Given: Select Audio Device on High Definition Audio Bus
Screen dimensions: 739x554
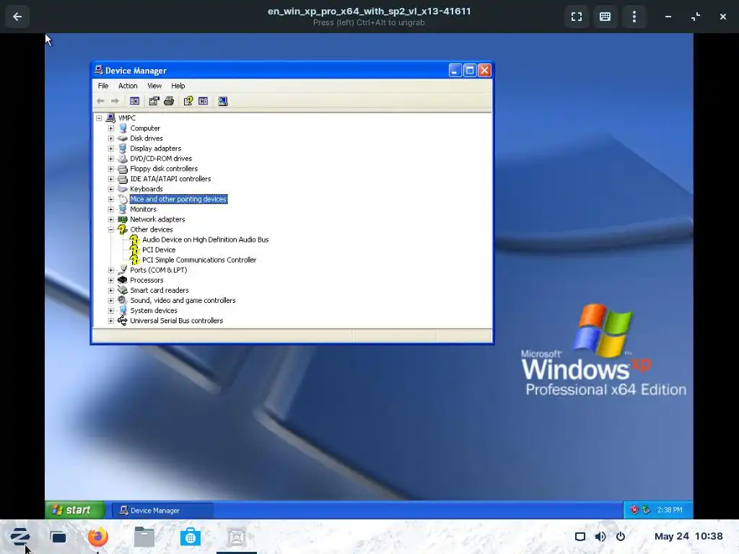Looking at the screenshot, I should 205,239.
